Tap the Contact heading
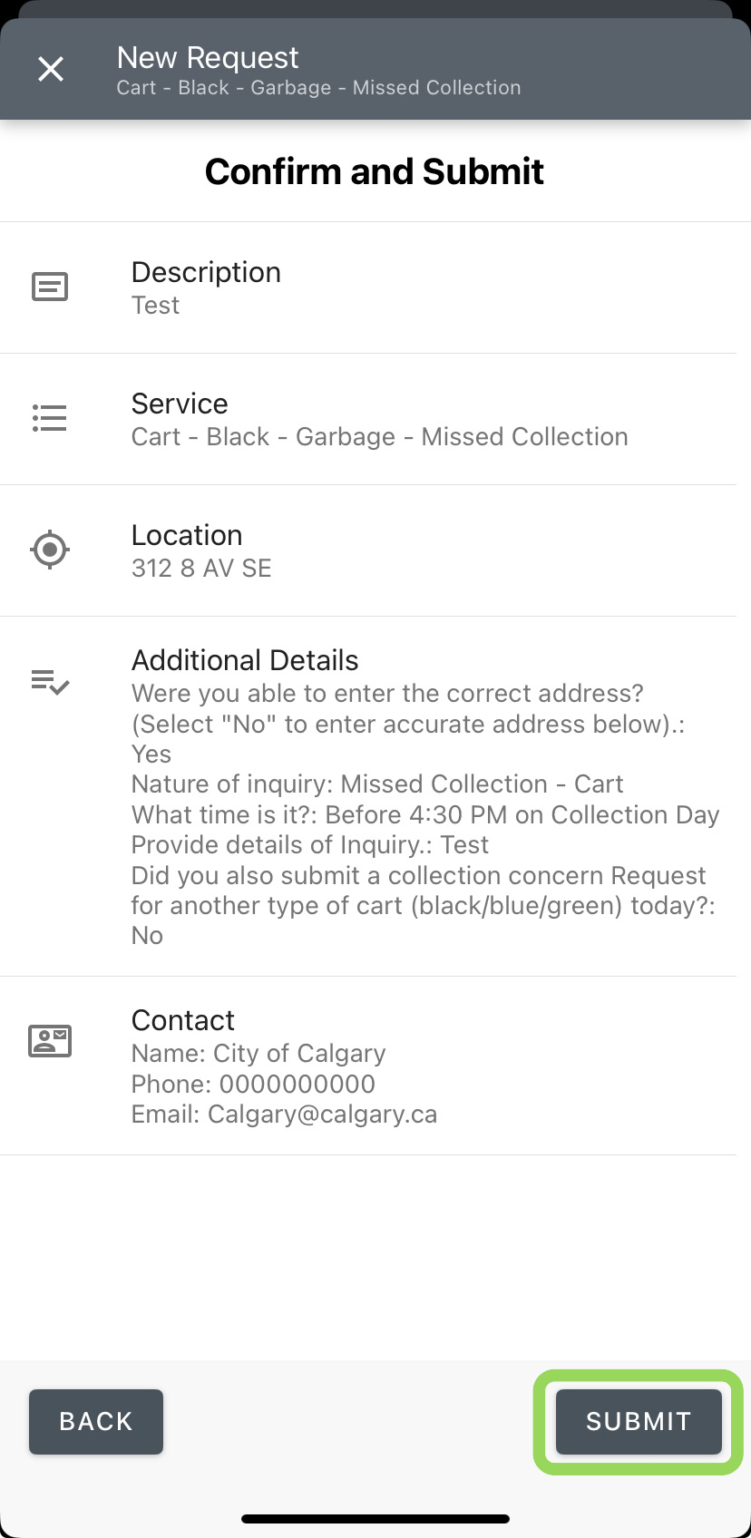The image size is (751, 1538). 183,1020
